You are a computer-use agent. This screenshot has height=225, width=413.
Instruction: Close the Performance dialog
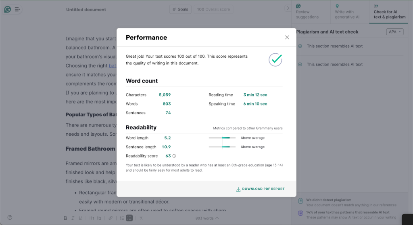click(x=287, y=38)
